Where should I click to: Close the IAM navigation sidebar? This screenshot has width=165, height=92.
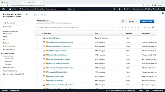[27, 14]
